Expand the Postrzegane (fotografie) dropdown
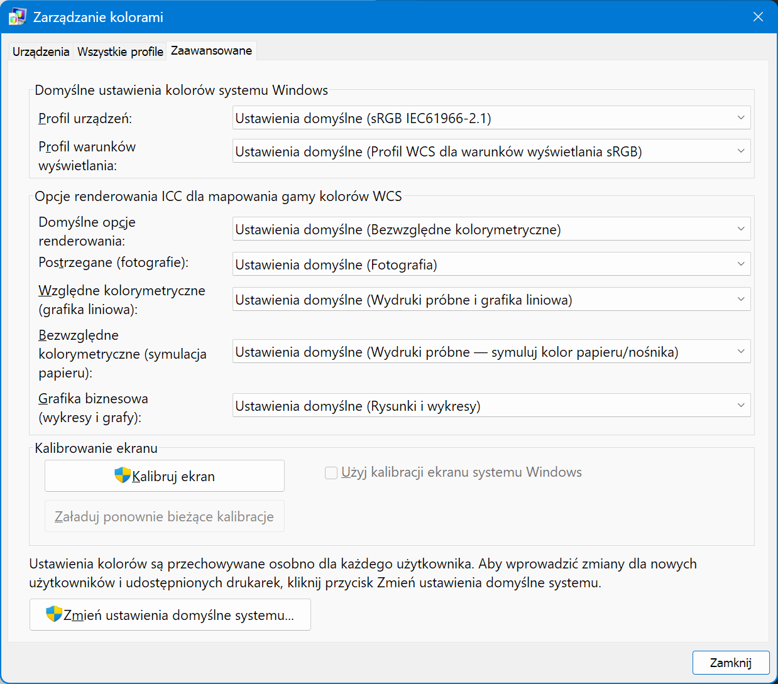Image resolution: width=778 pixels, height=684 pixels. click(491, 264)
